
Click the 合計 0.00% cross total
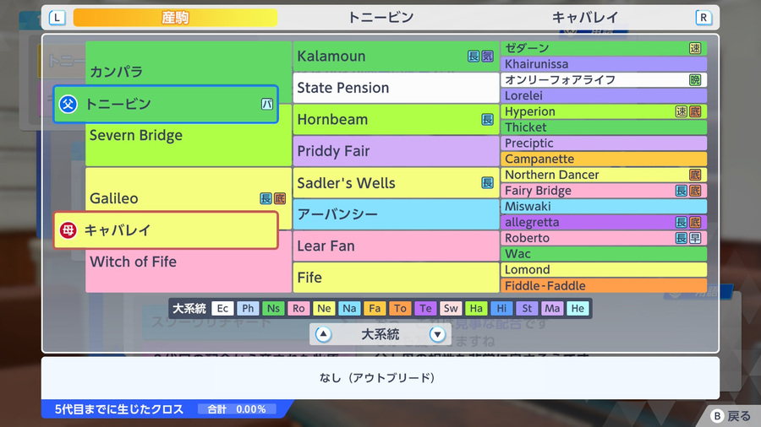pos(237,409)
